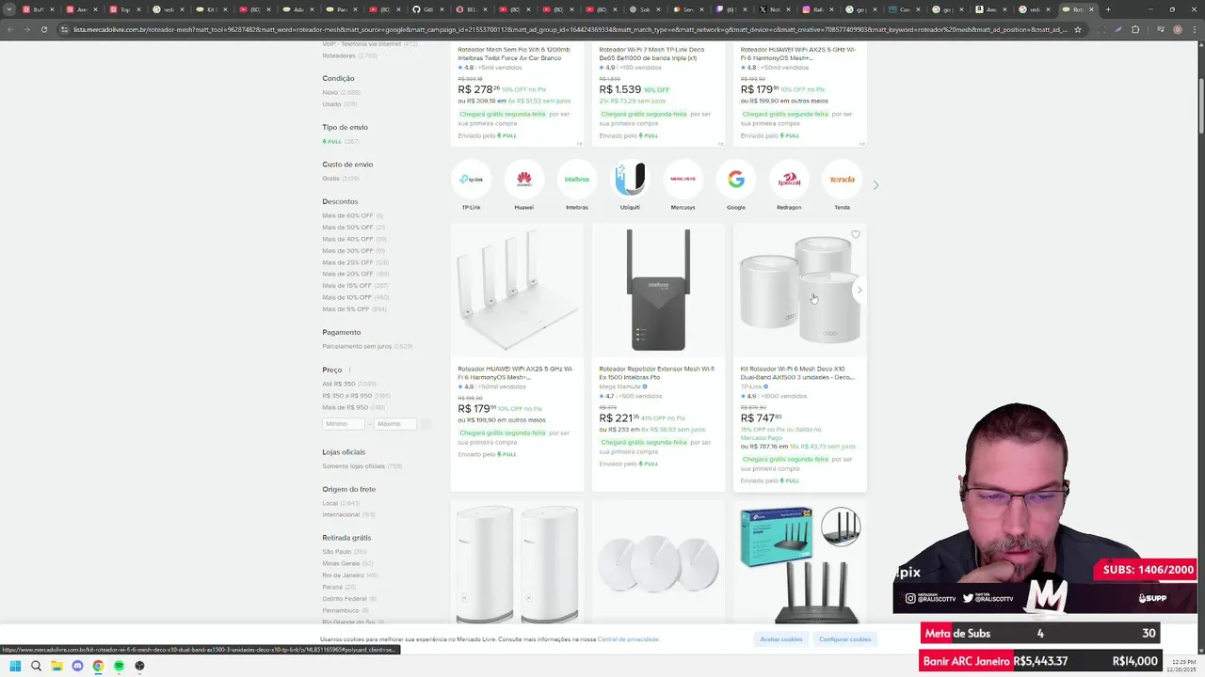Open the Mercusys brand logo circle
Image resolution: width=1205 pixels, height=677 pixels.
tap(683, 179)
